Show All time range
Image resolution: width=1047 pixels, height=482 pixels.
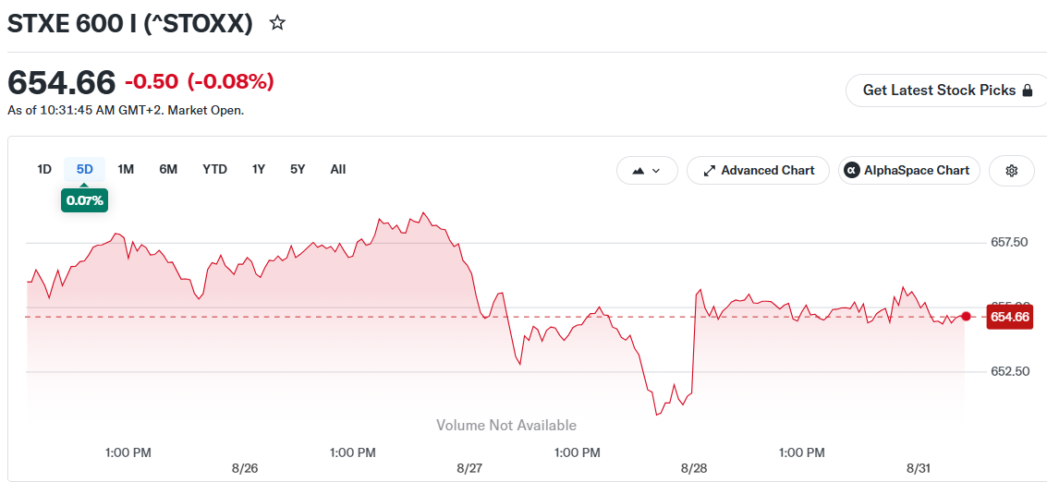(338, 170)
